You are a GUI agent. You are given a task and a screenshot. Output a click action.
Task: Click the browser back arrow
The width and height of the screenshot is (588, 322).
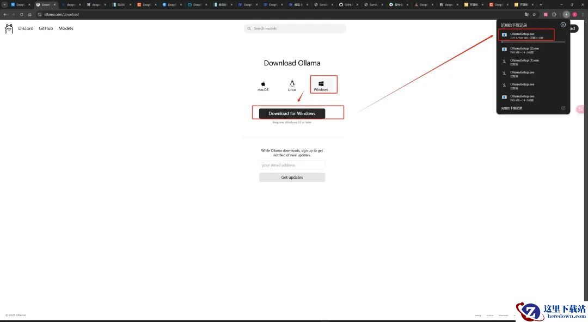pos(5,14)
